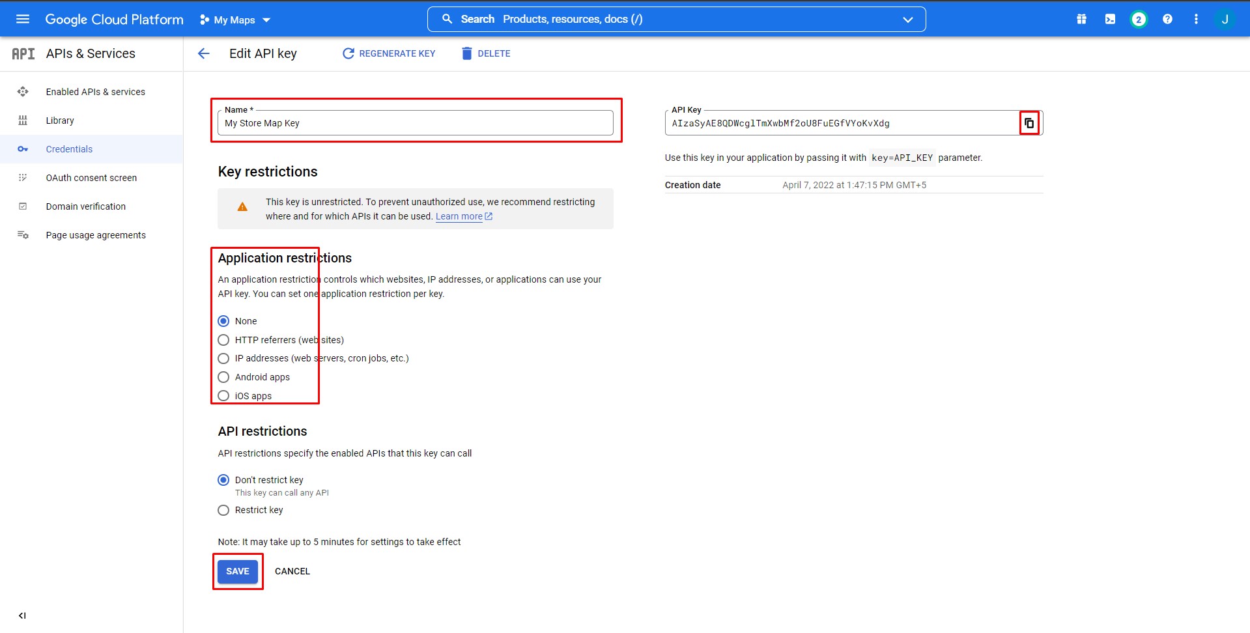Open notifications badge showing 2
The width and height of the screenshot is (1250, 633).
coord(1139,19)
